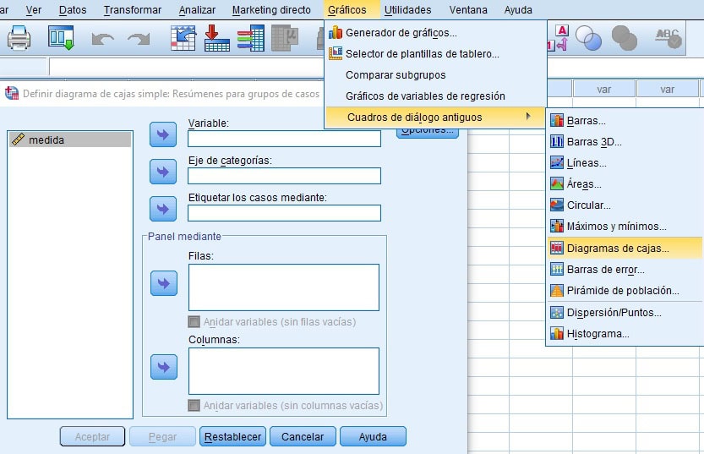Click the Recall recent dialogs icon

(x=61, y=38)
